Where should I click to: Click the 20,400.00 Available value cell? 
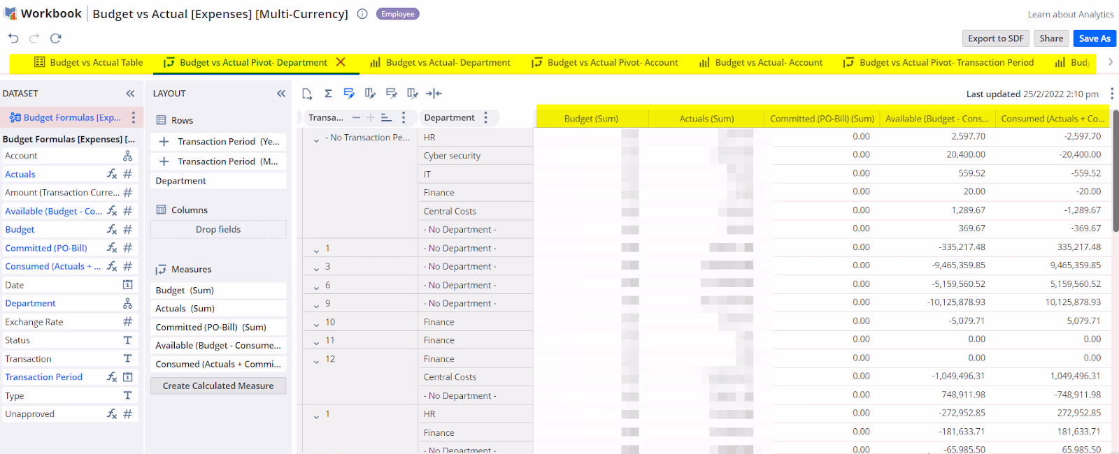click(966, 154)
